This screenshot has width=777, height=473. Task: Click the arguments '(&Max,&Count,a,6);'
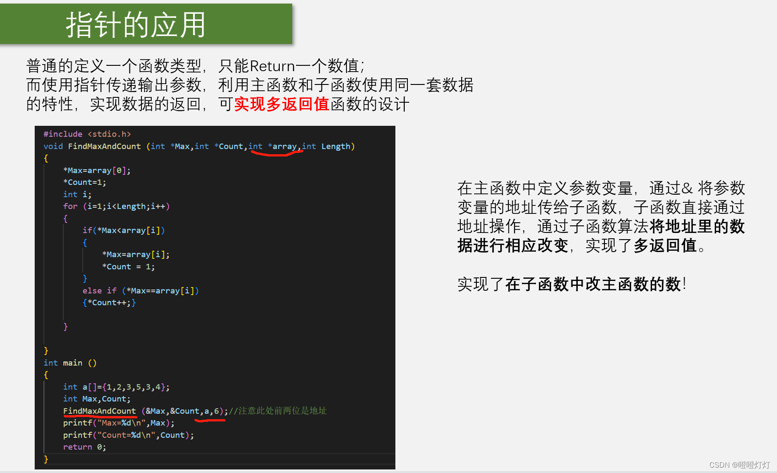[x=185, y=411]
